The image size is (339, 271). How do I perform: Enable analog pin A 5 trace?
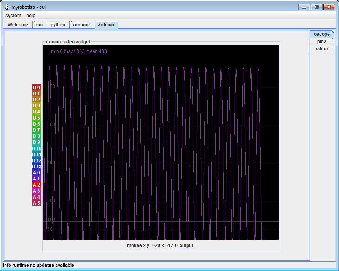pos(37,203)
